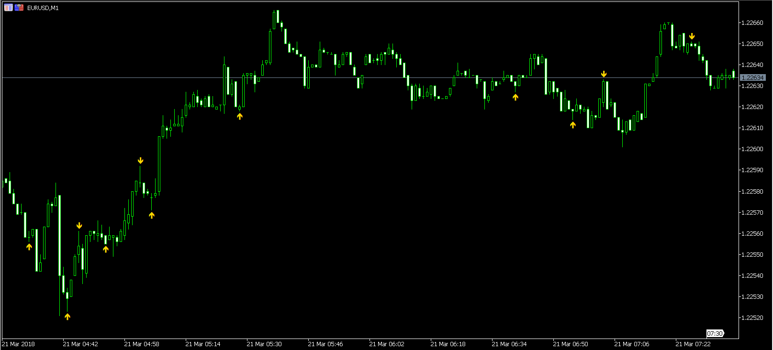Click the 21 Mar 07:22 time label

click(693, 344)
